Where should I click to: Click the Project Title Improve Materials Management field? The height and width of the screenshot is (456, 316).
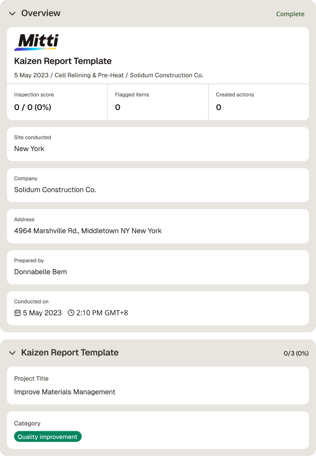(x=158, y=385)
